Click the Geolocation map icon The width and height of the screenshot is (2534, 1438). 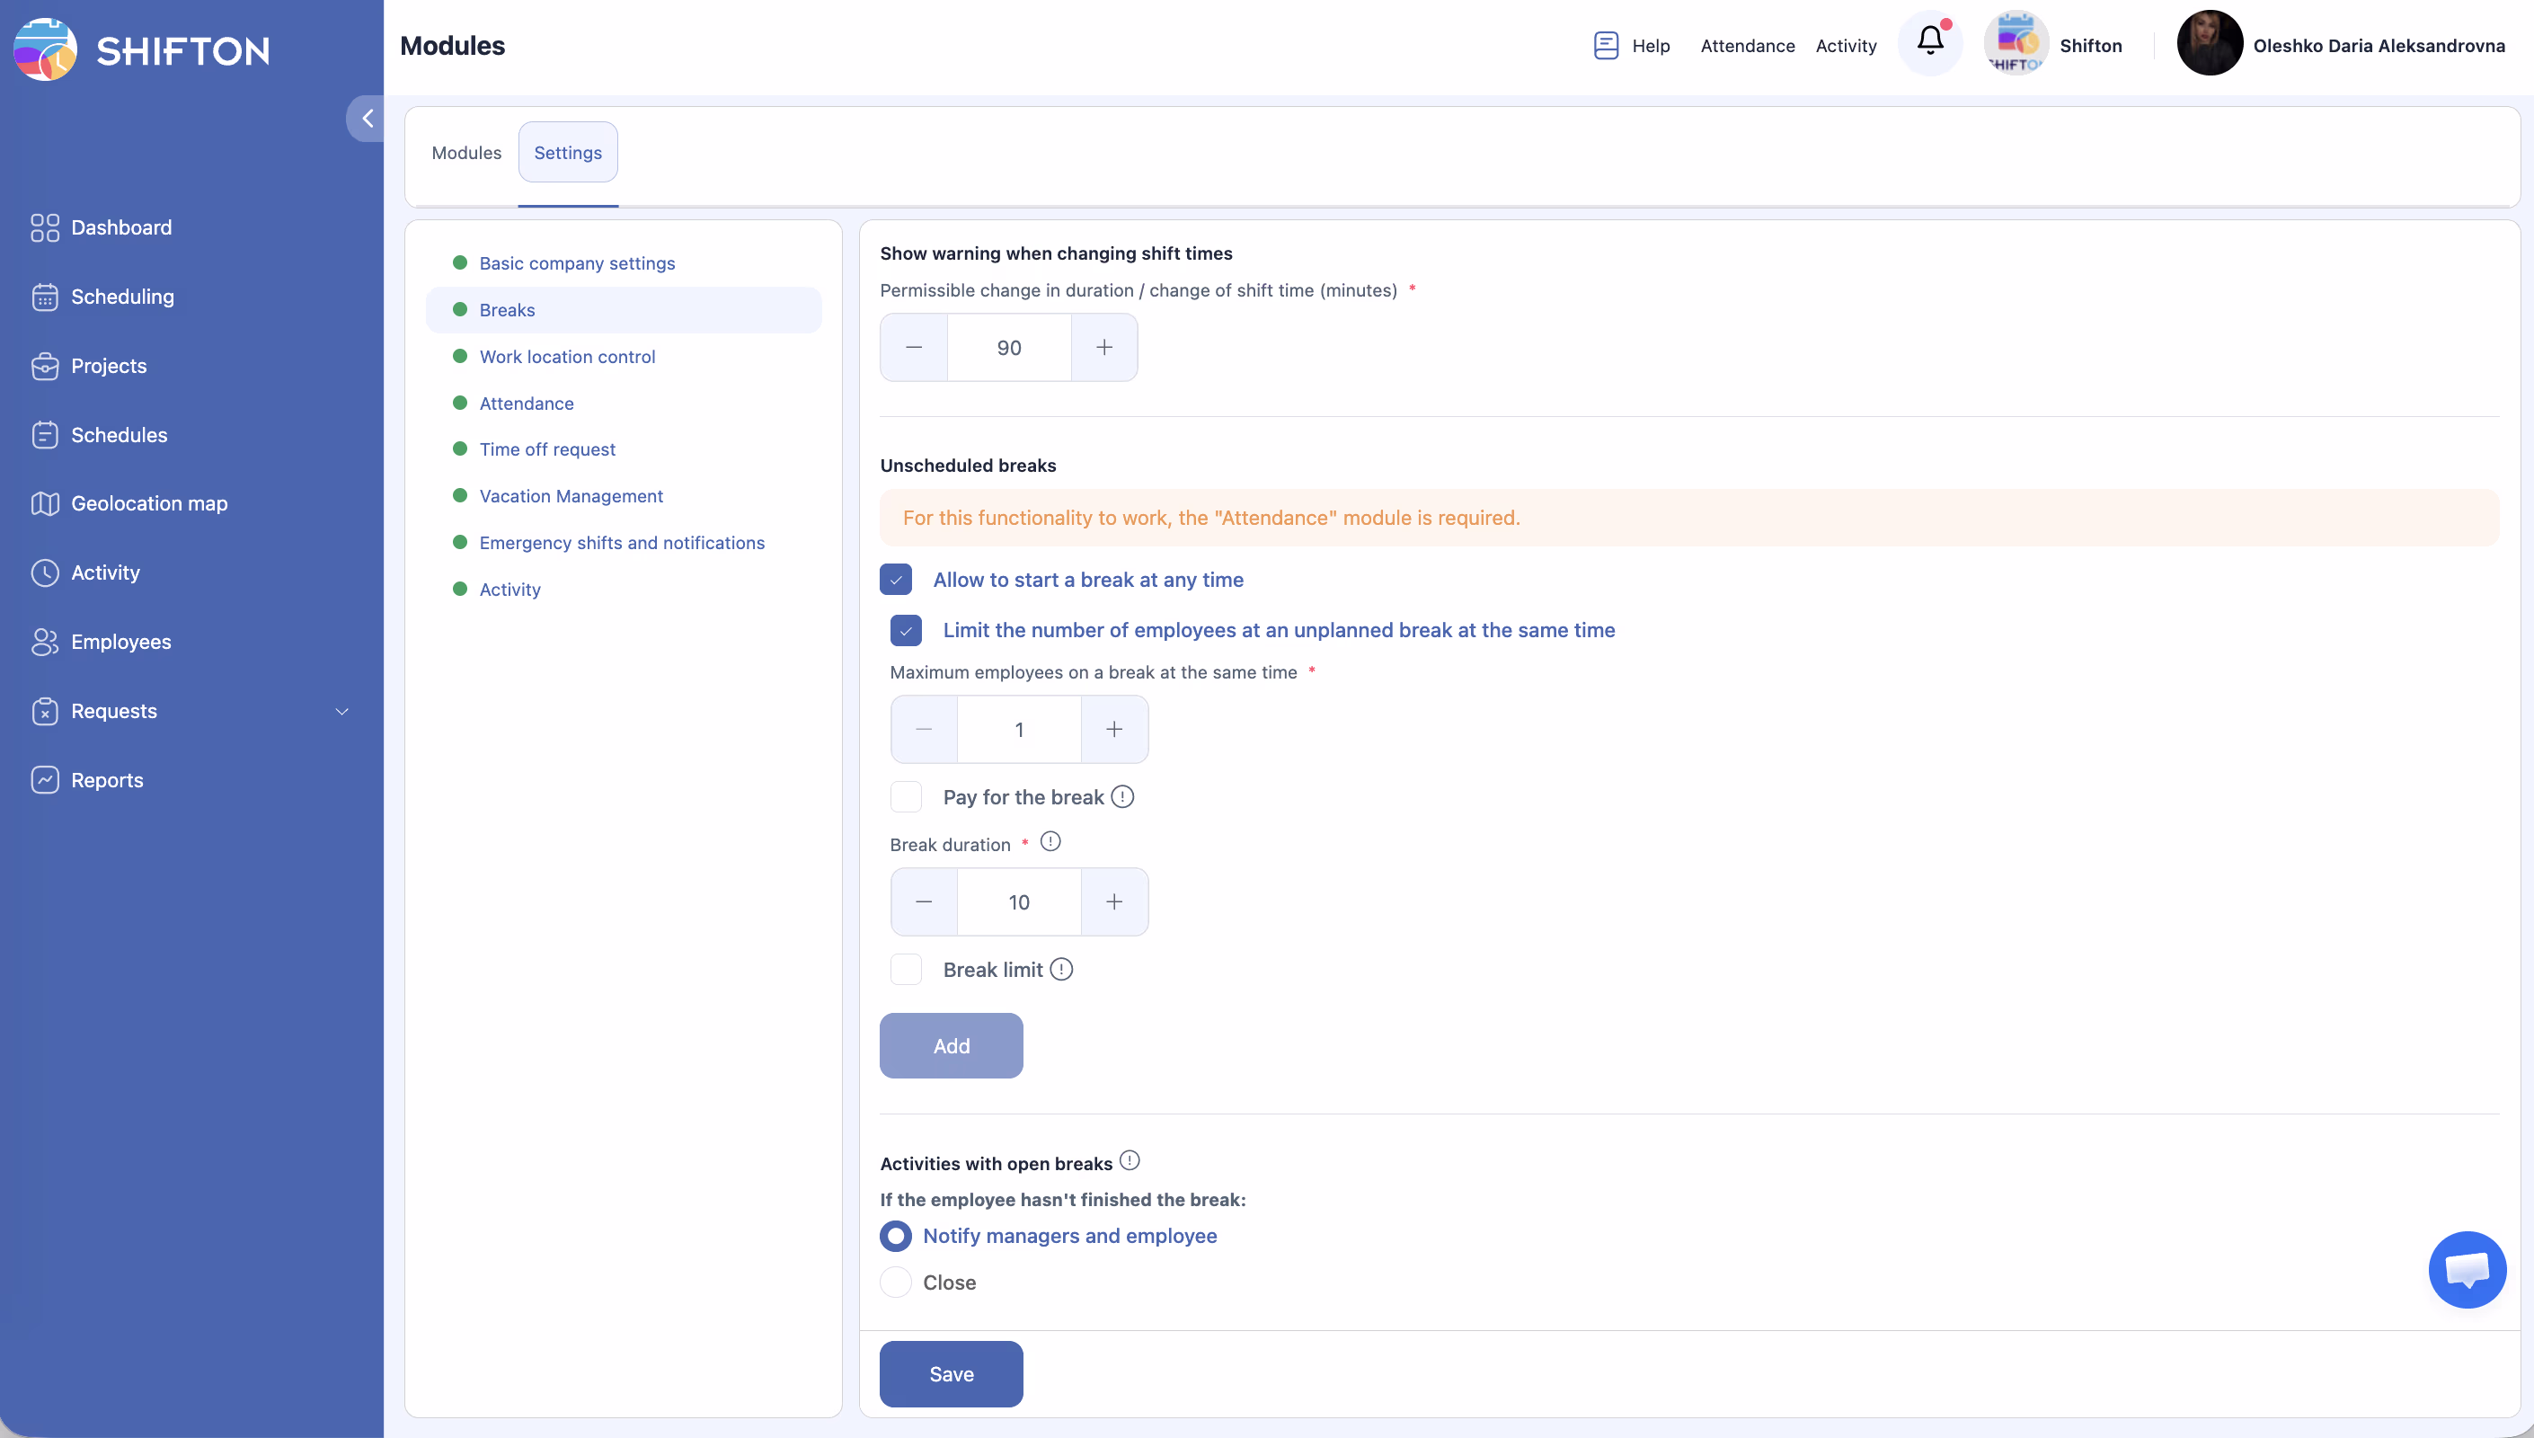pos(44,503)
